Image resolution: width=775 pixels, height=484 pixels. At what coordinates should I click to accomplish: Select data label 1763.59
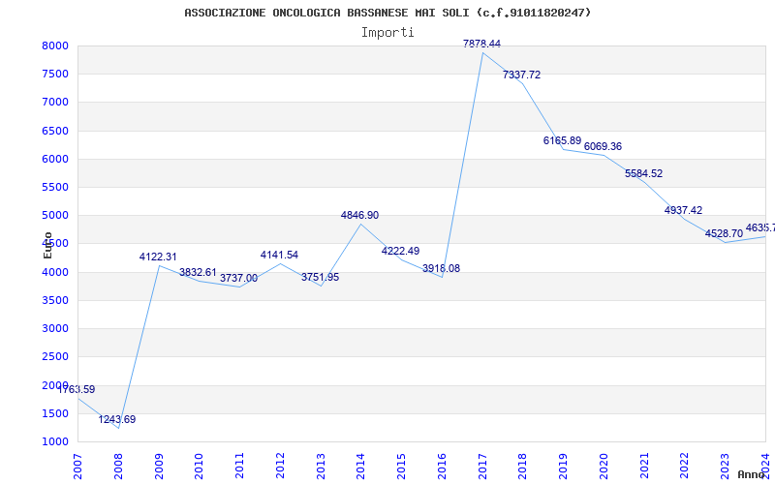click(77, 390)
